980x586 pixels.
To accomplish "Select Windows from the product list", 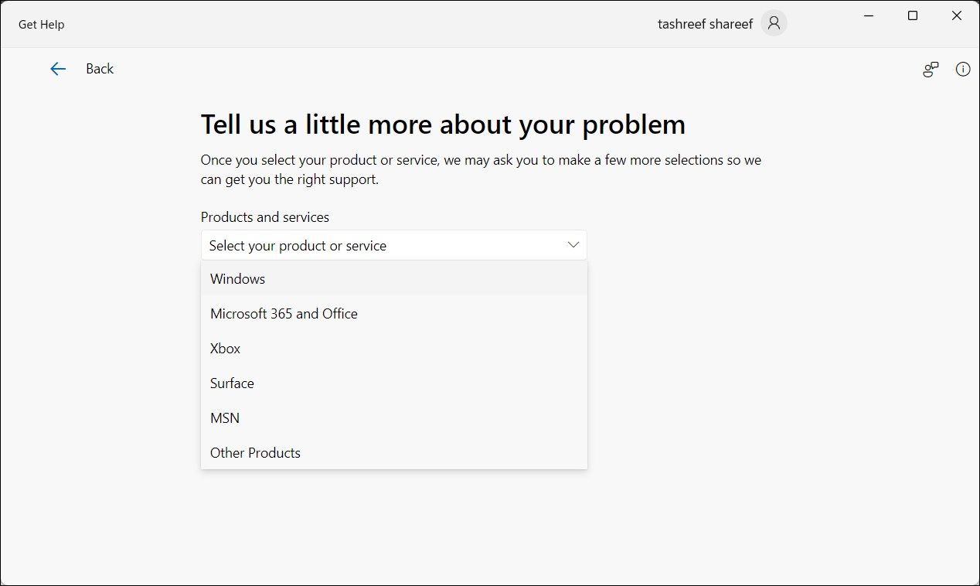I will pyautogui.click(x=237, y=278).
